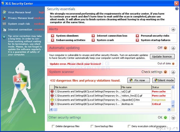Select the us[1].gif file name cell
Screen dimensions: 180x132
(x=136, y=91)
